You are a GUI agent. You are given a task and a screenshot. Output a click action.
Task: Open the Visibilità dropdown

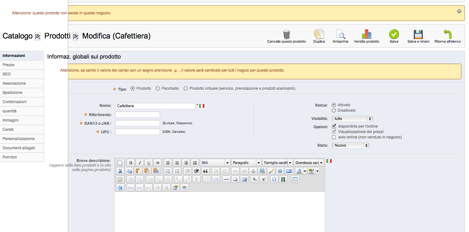click(x=352, y=119)
